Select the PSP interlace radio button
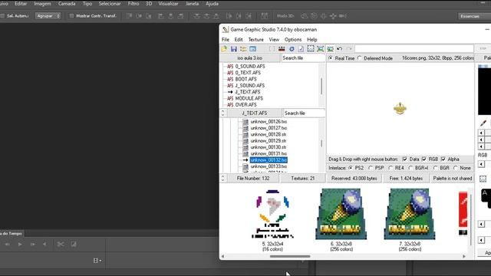The image size is (491, 276). pyautogui.click(x=371, y=168)
